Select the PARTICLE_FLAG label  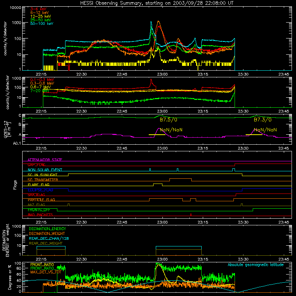point(41,200)
